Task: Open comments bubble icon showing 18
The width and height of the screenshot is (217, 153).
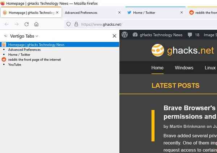Action: point(190,35)
